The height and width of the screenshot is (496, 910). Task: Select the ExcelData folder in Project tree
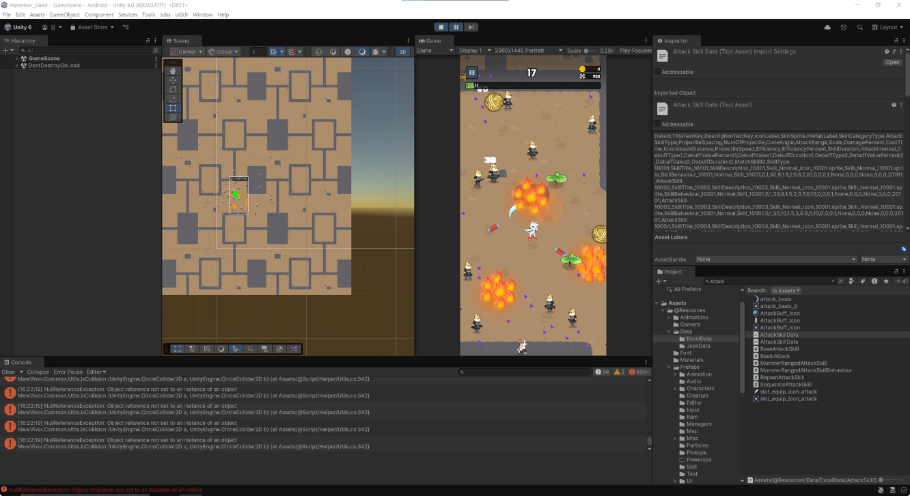[x=698, y=339]
